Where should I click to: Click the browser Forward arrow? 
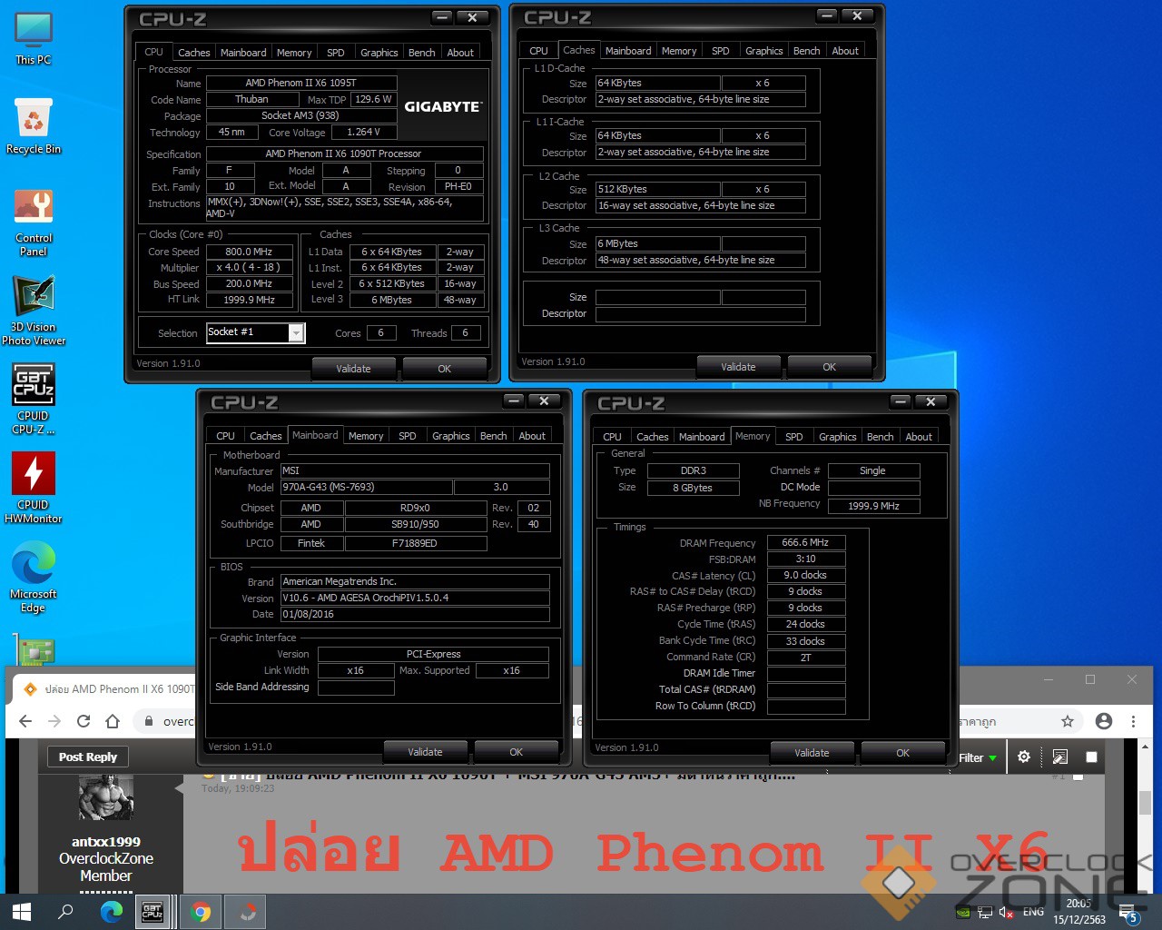[x=54, y=721]
